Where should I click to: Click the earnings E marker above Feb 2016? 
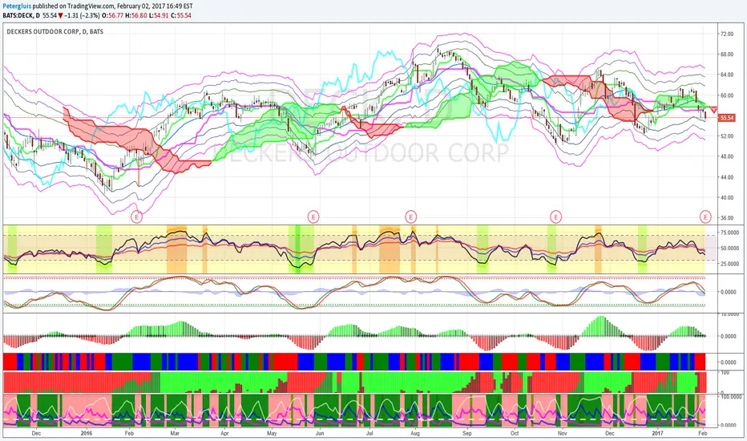click(x=137, y=217)
